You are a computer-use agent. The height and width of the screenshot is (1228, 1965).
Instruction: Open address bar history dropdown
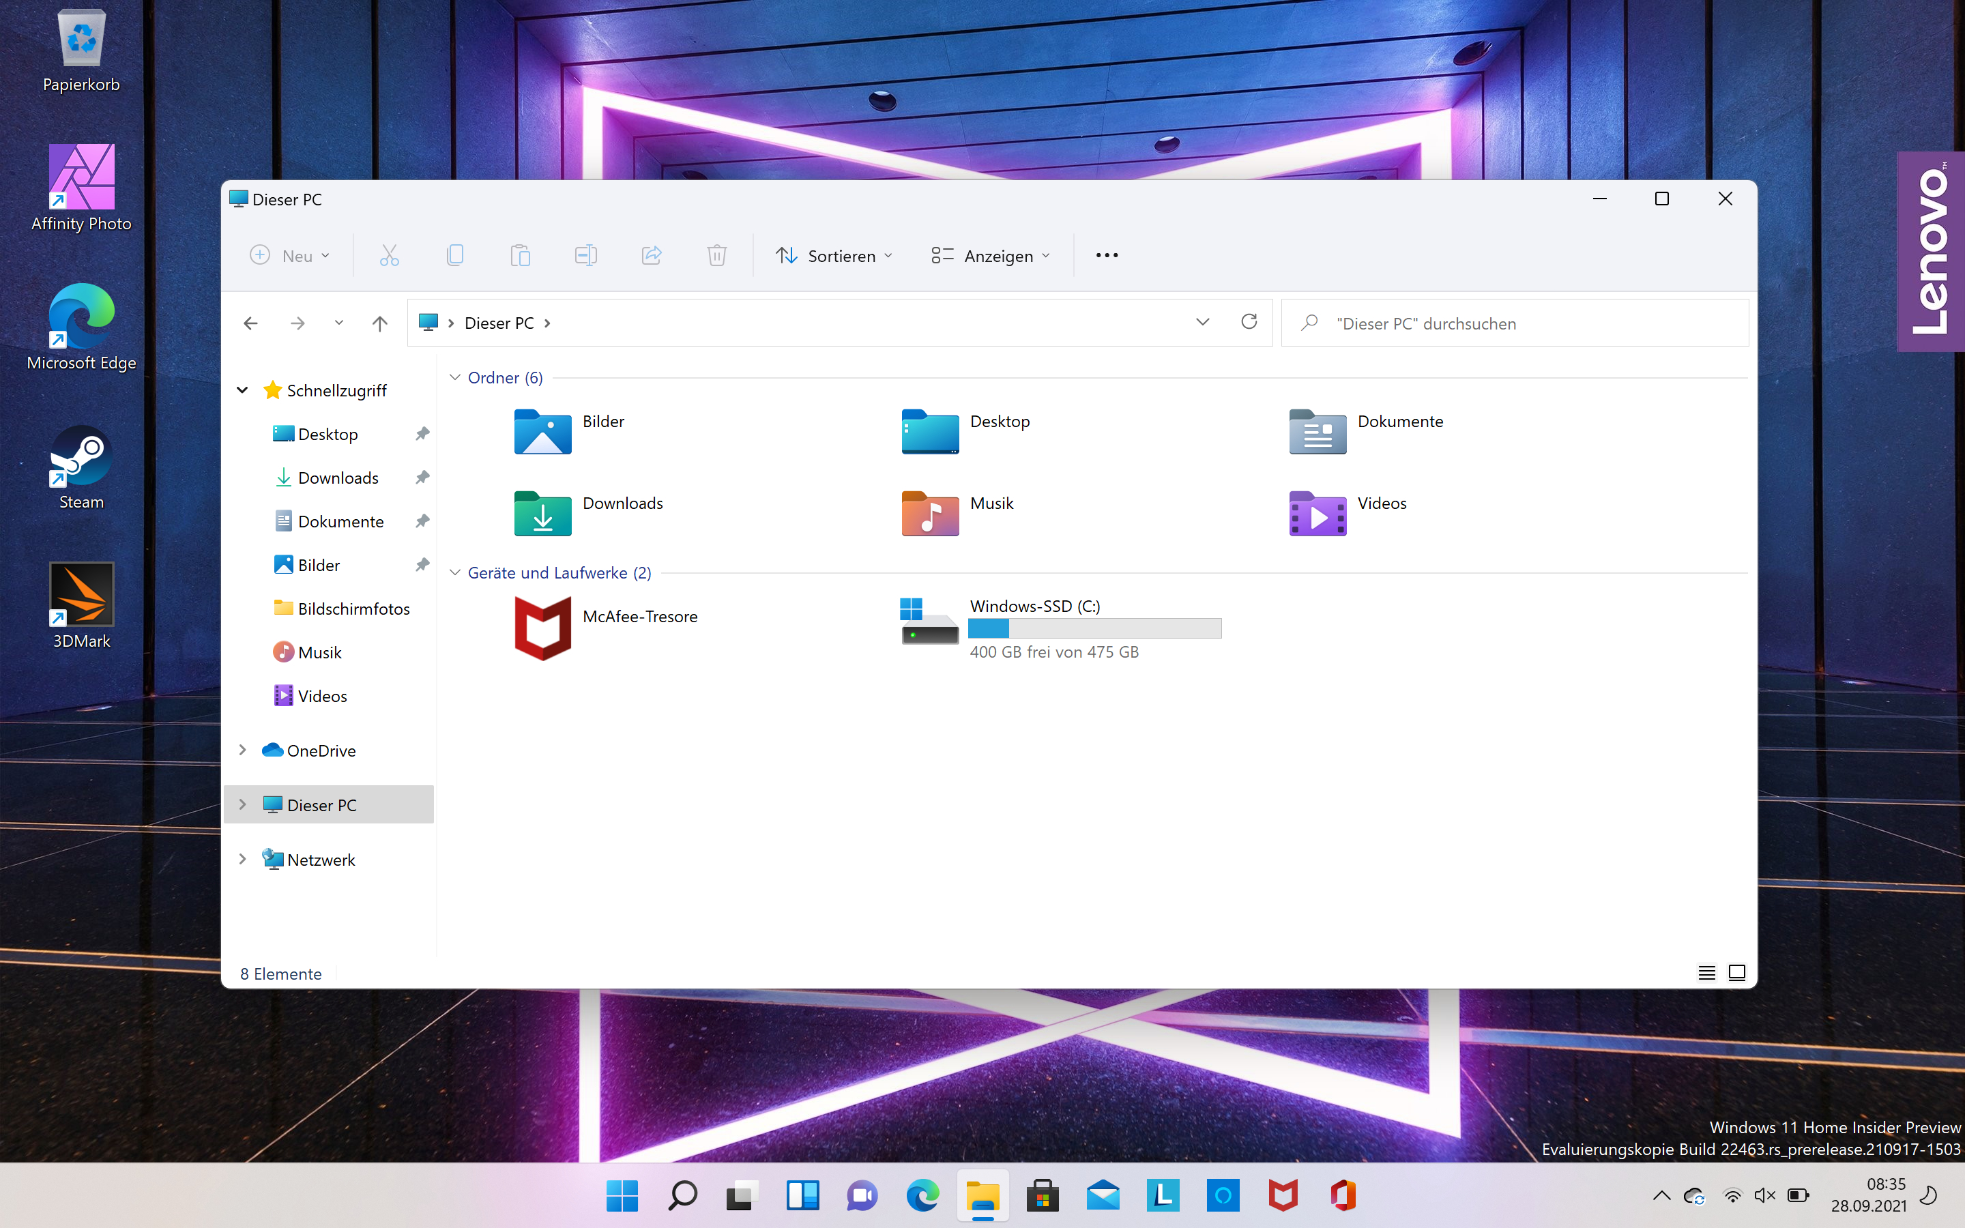(x=1203, y=323)
